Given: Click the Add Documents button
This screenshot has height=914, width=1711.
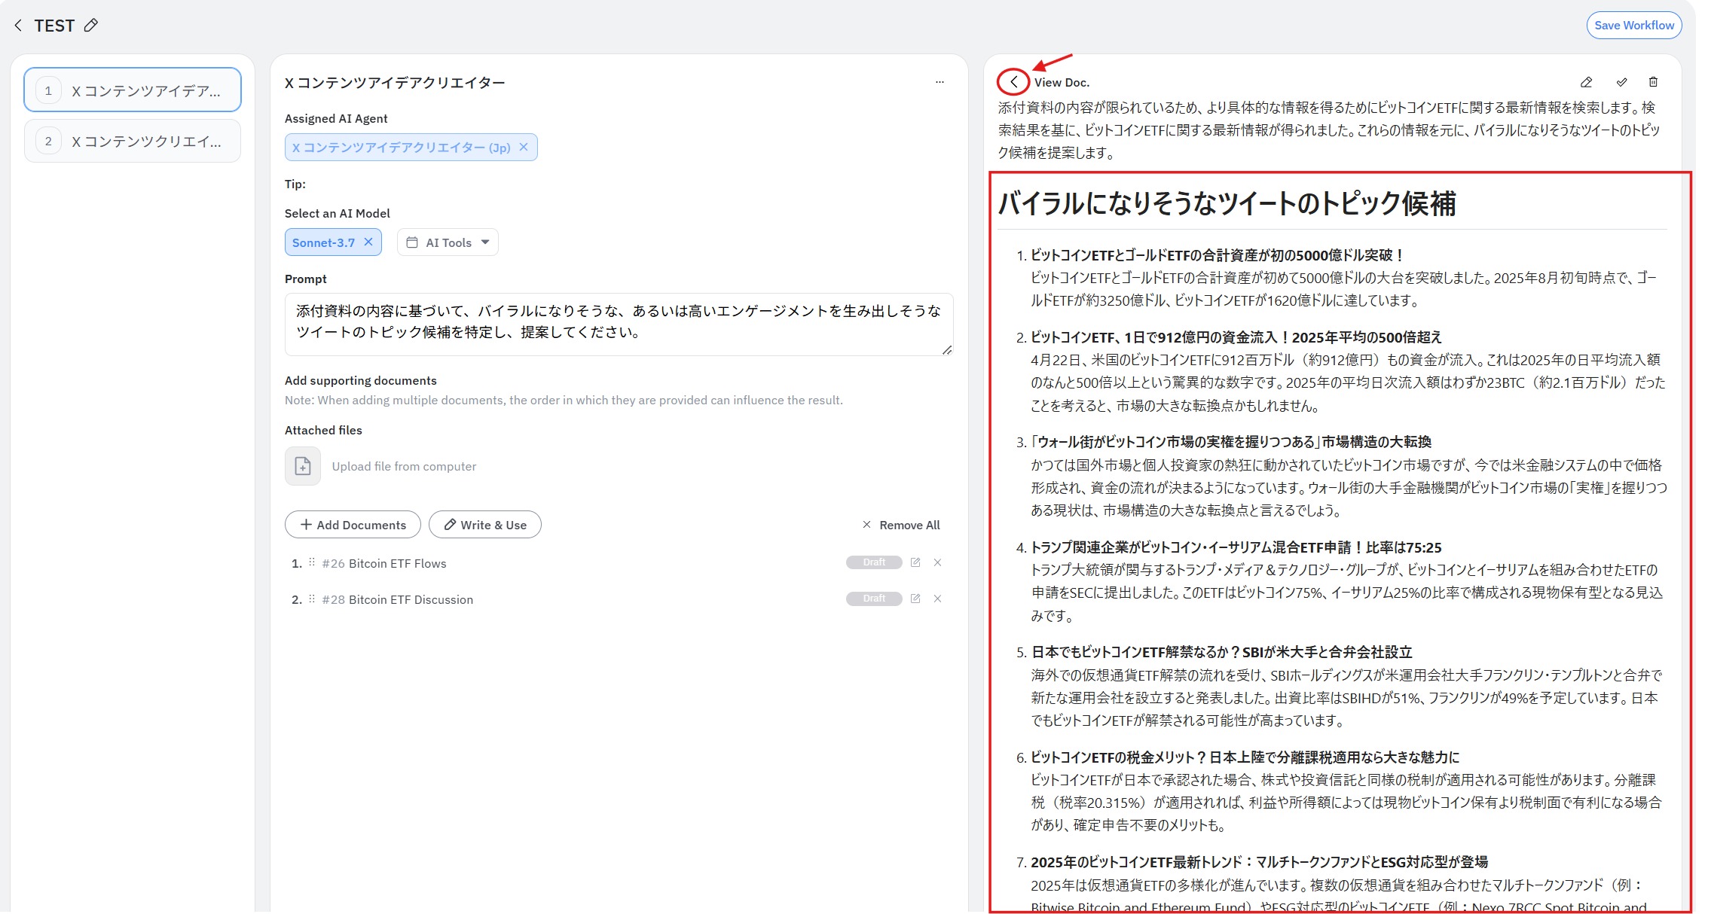Looking at the screenshot, I should point(353,525).
